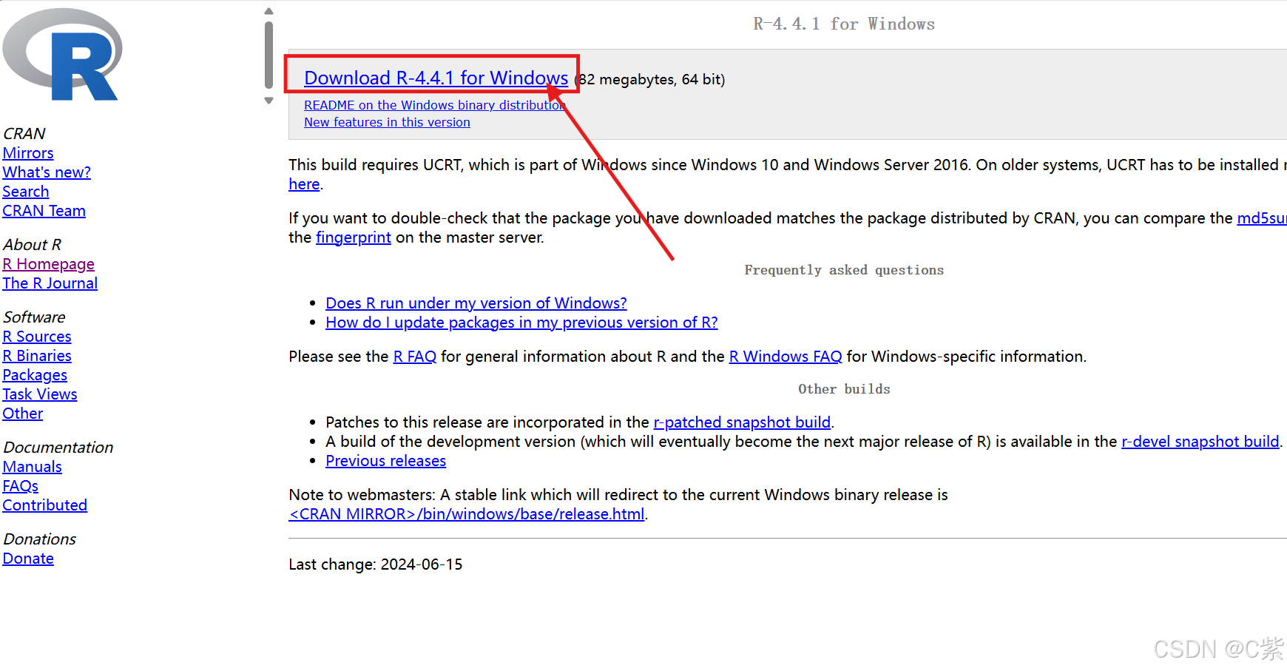Open the CRAN MIRROR release.html link
This screenshot has height=671, width=1287.
tap(467, 514)
